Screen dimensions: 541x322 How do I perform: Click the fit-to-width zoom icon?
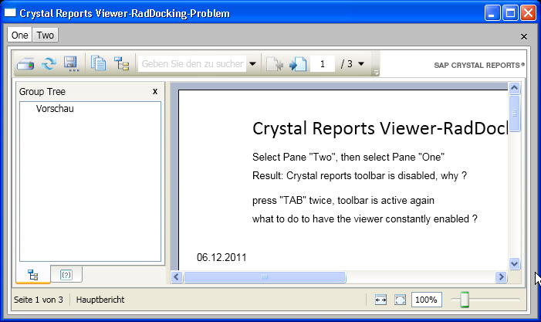tap(380, 300)
